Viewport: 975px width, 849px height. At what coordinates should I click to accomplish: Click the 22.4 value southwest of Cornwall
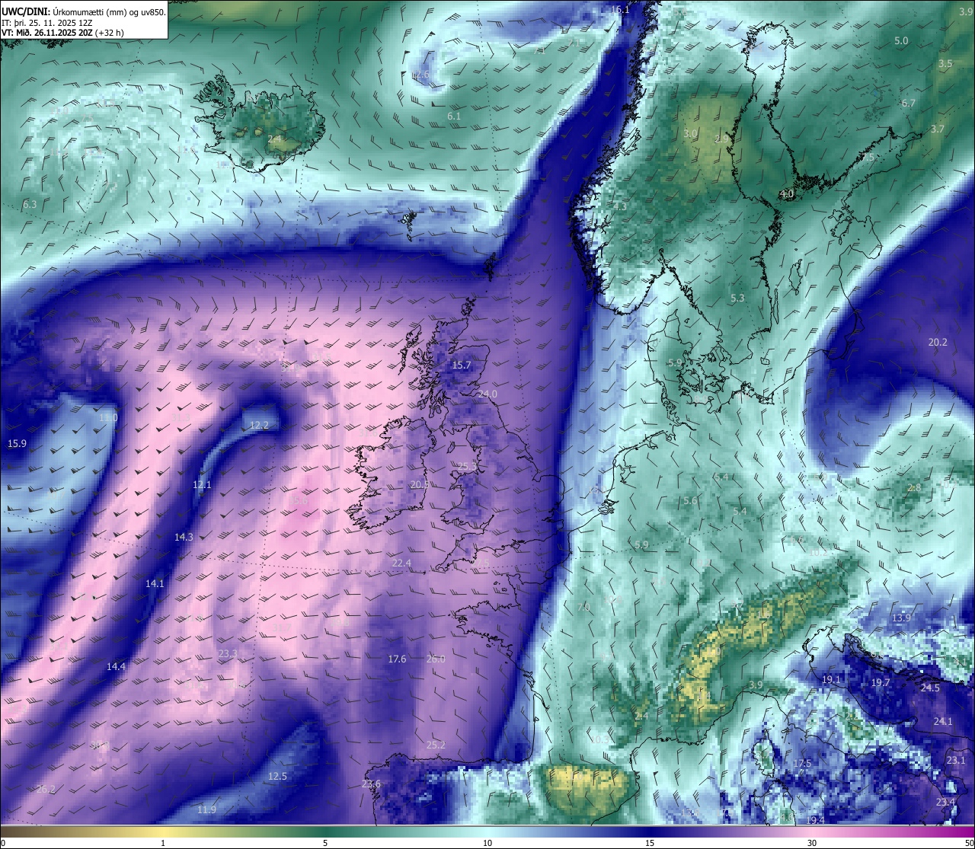(x=401, y=563)
